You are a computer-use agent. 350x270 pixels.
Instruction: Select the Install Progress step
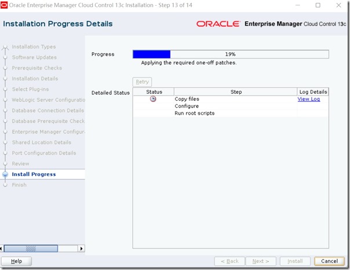[x=34, y=174]
